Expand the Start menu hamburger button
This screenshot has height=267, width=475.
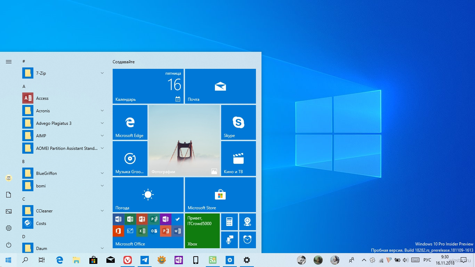coord(9,62)
